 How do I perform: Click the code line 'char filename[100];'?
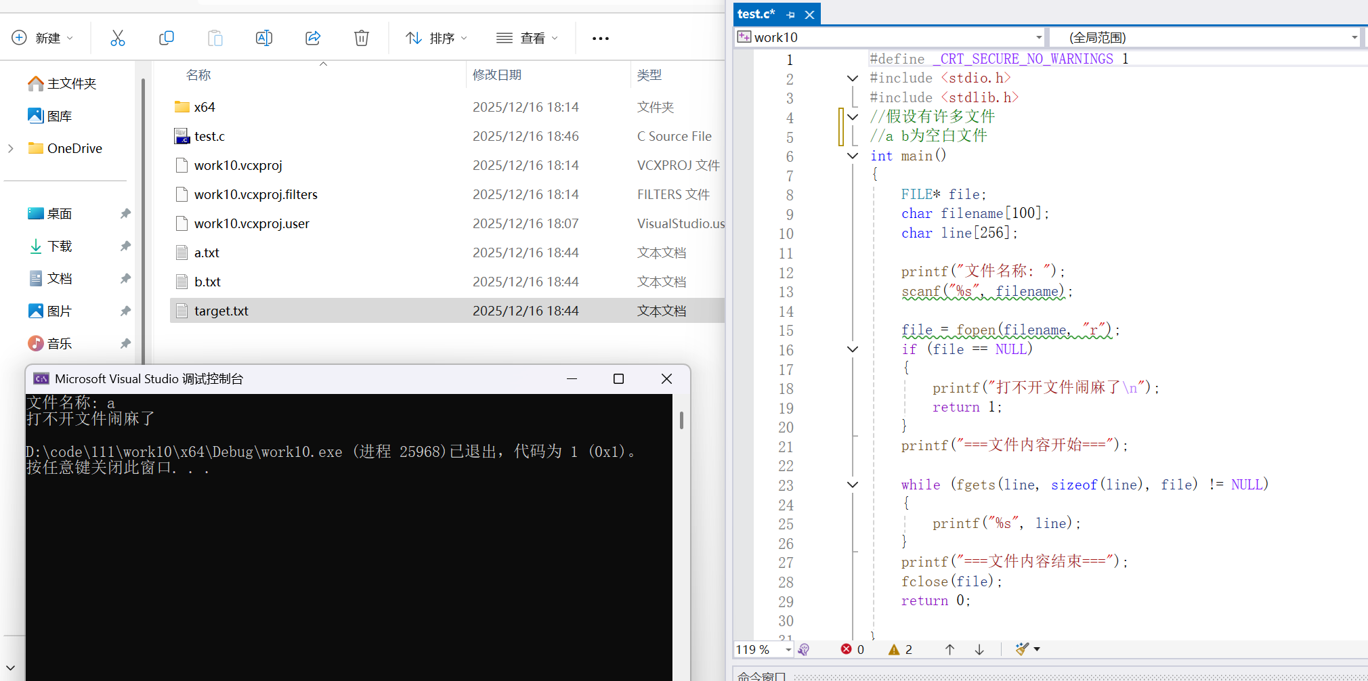pos(975,213)
